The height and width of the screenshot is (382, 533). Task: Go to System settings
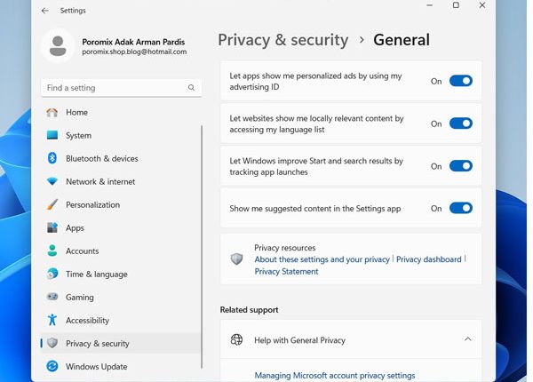pos(121,135)
